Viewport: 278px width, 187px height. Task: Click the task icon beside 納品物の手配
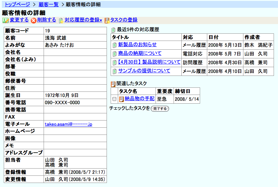click(x=121, y=99)
